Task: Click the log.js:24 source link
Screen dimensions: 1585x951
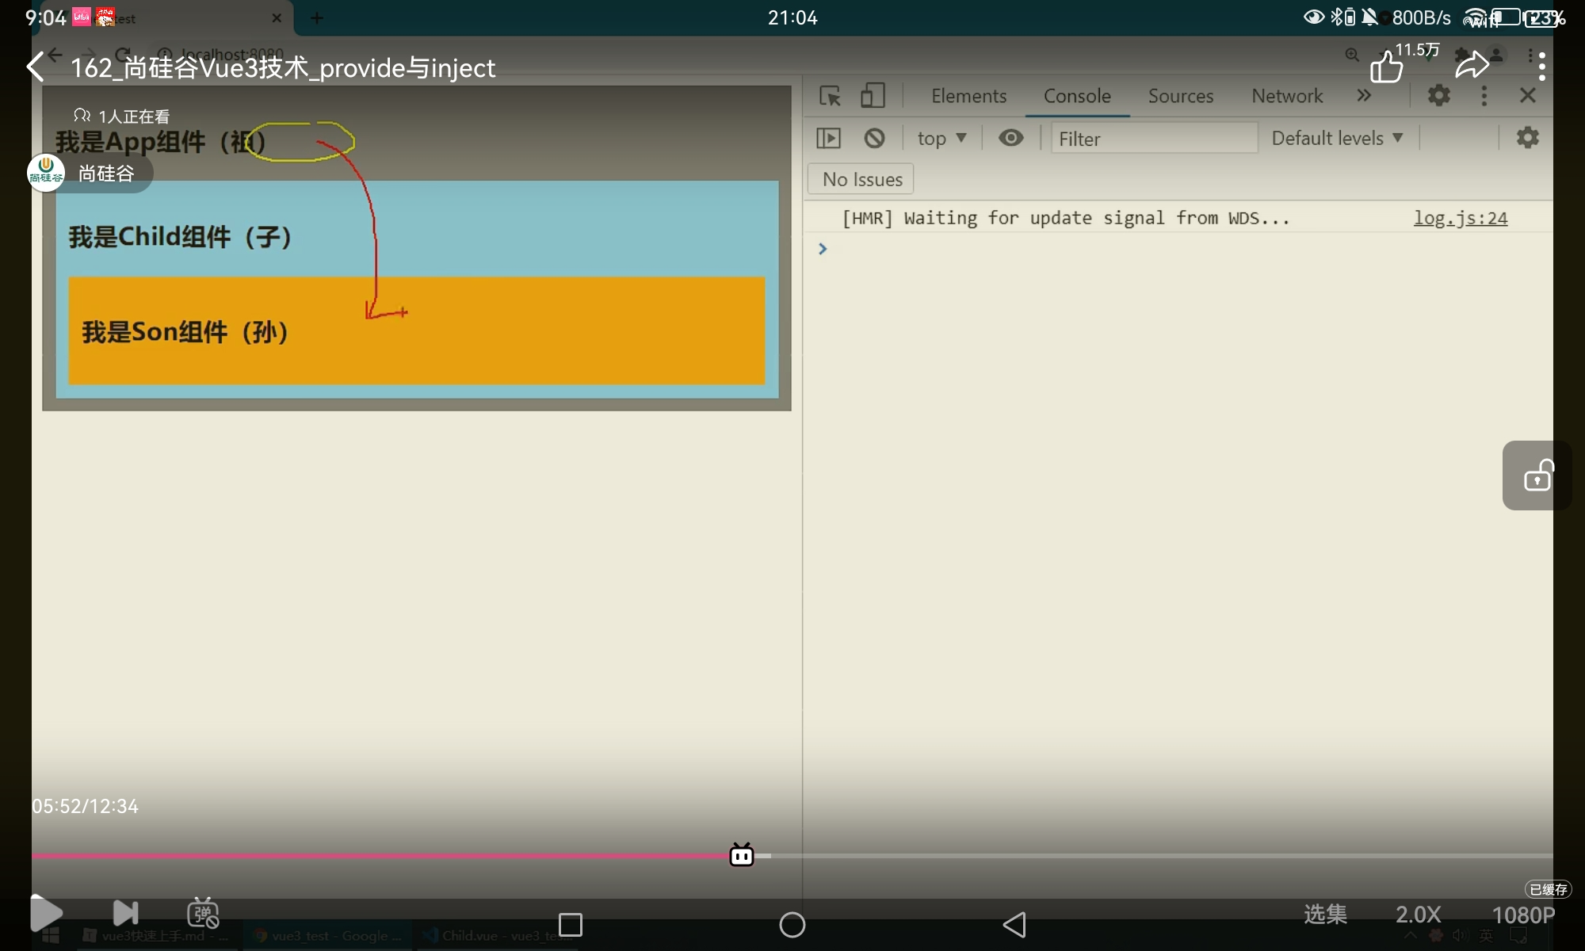Action: (1460, 218)
